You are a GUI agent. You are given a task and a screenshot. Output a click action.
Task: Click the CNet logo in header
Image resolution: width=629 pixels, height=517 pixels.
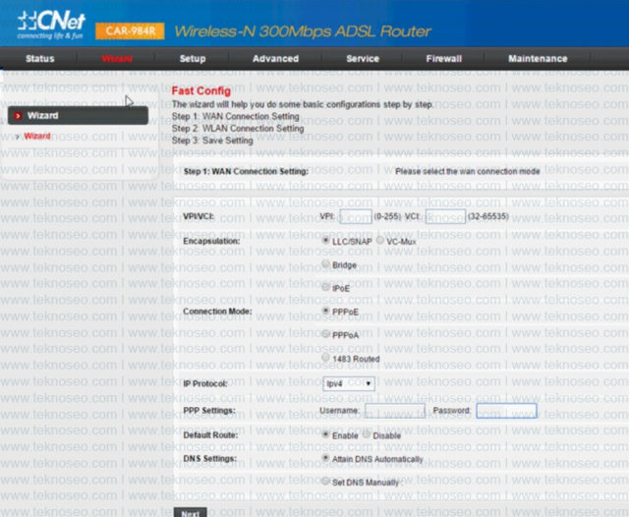coord(51,25)
